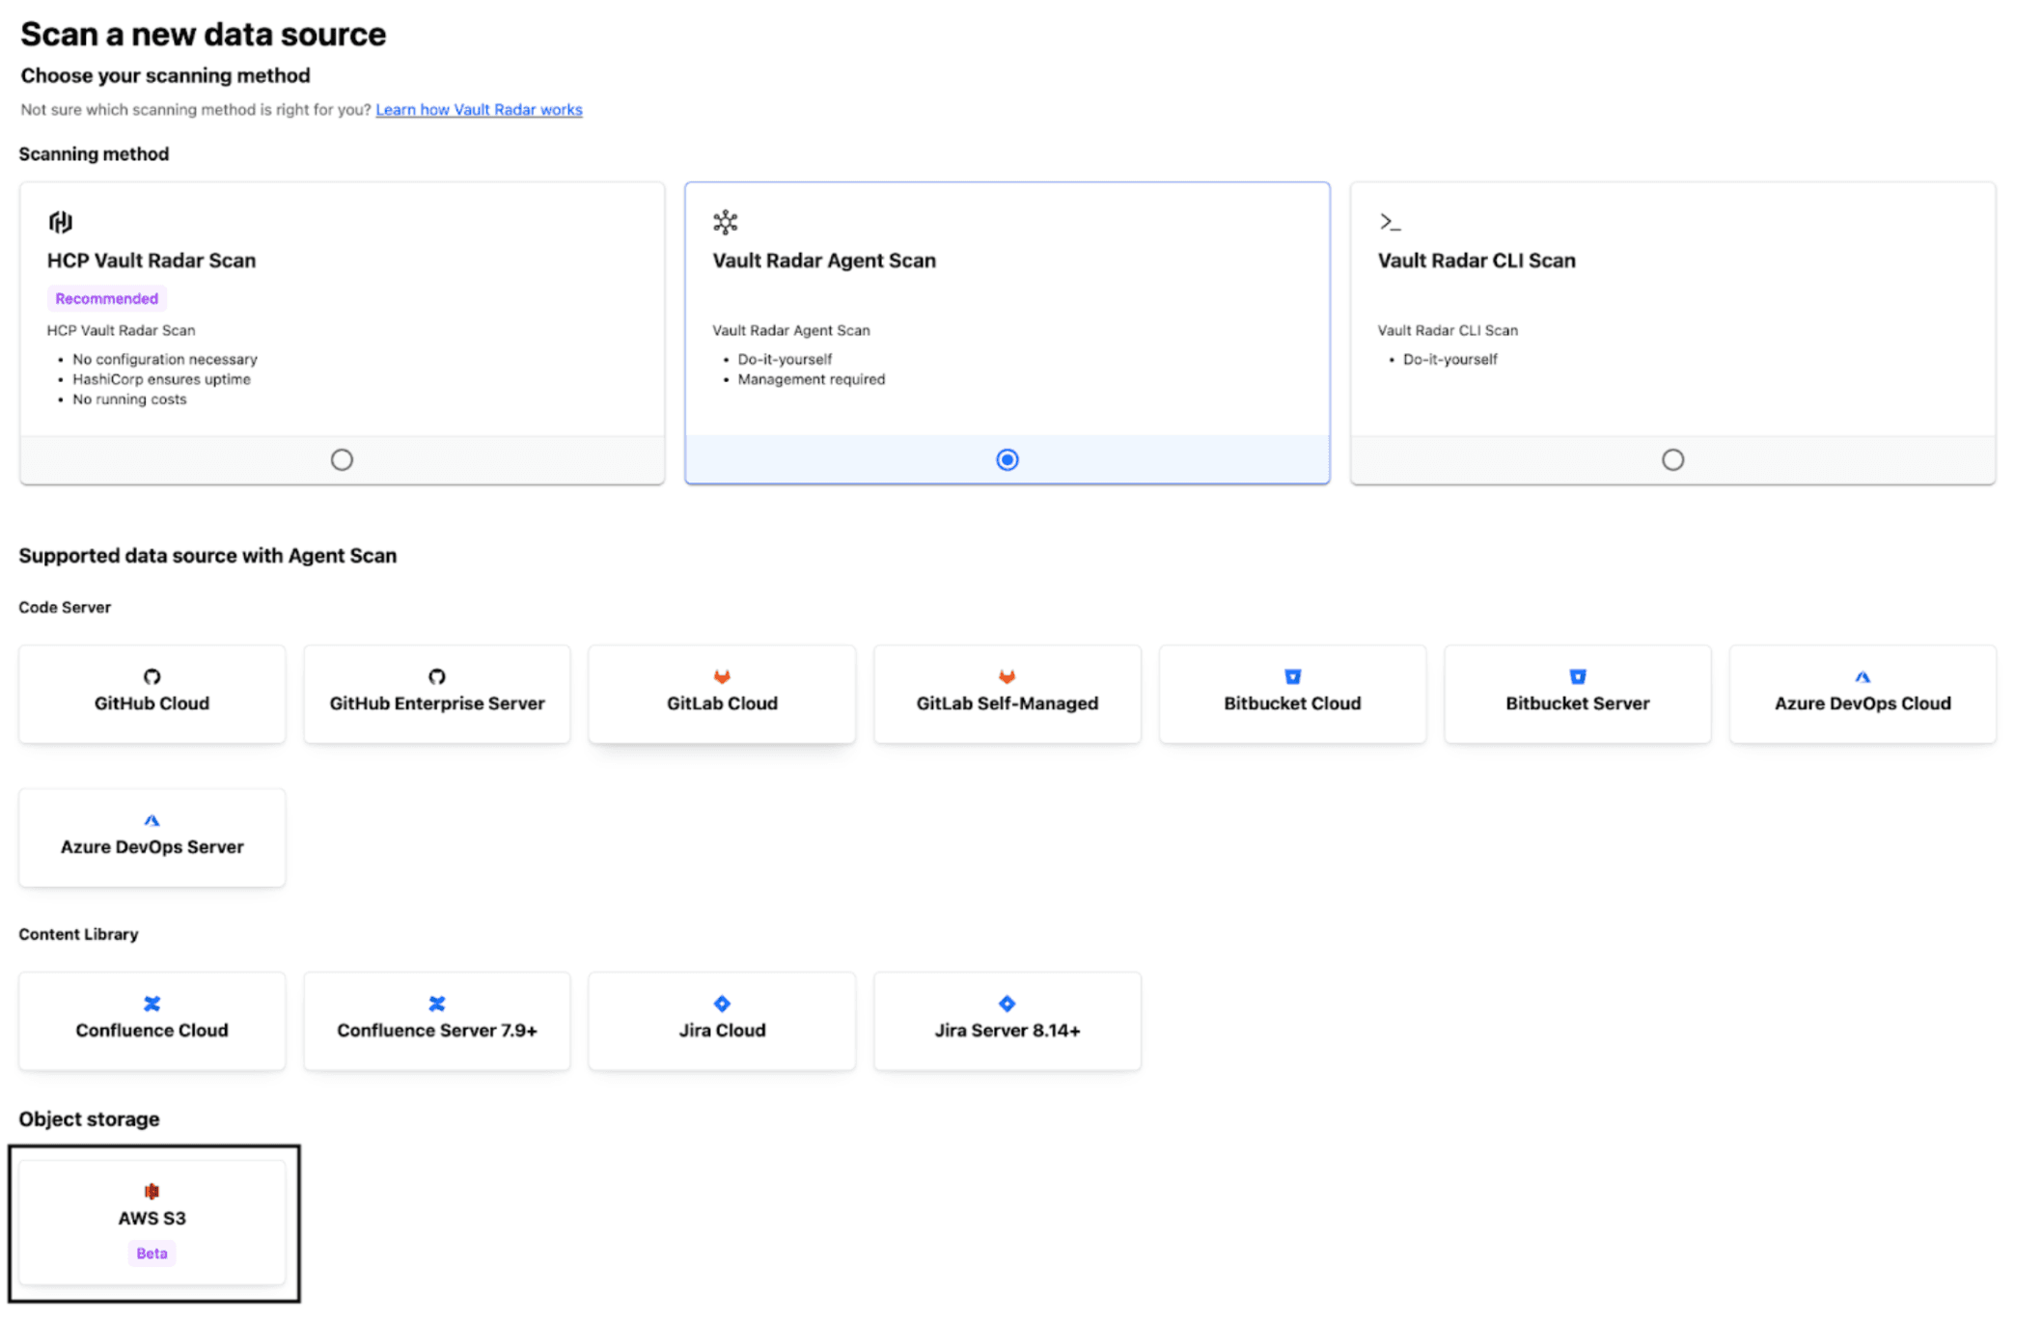The height and width of the screenshot is (1322, 2042).
Task: Click the GitLab Cloud fox icon
Action: (722, 676)
